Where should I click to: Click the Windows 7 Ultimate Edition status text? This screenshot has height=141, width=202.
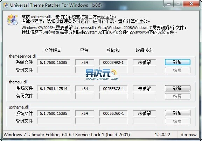pos(67,135)
